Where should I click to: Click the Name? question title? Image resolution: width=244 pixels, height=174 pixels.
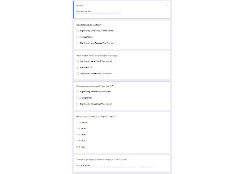point(80,5)
